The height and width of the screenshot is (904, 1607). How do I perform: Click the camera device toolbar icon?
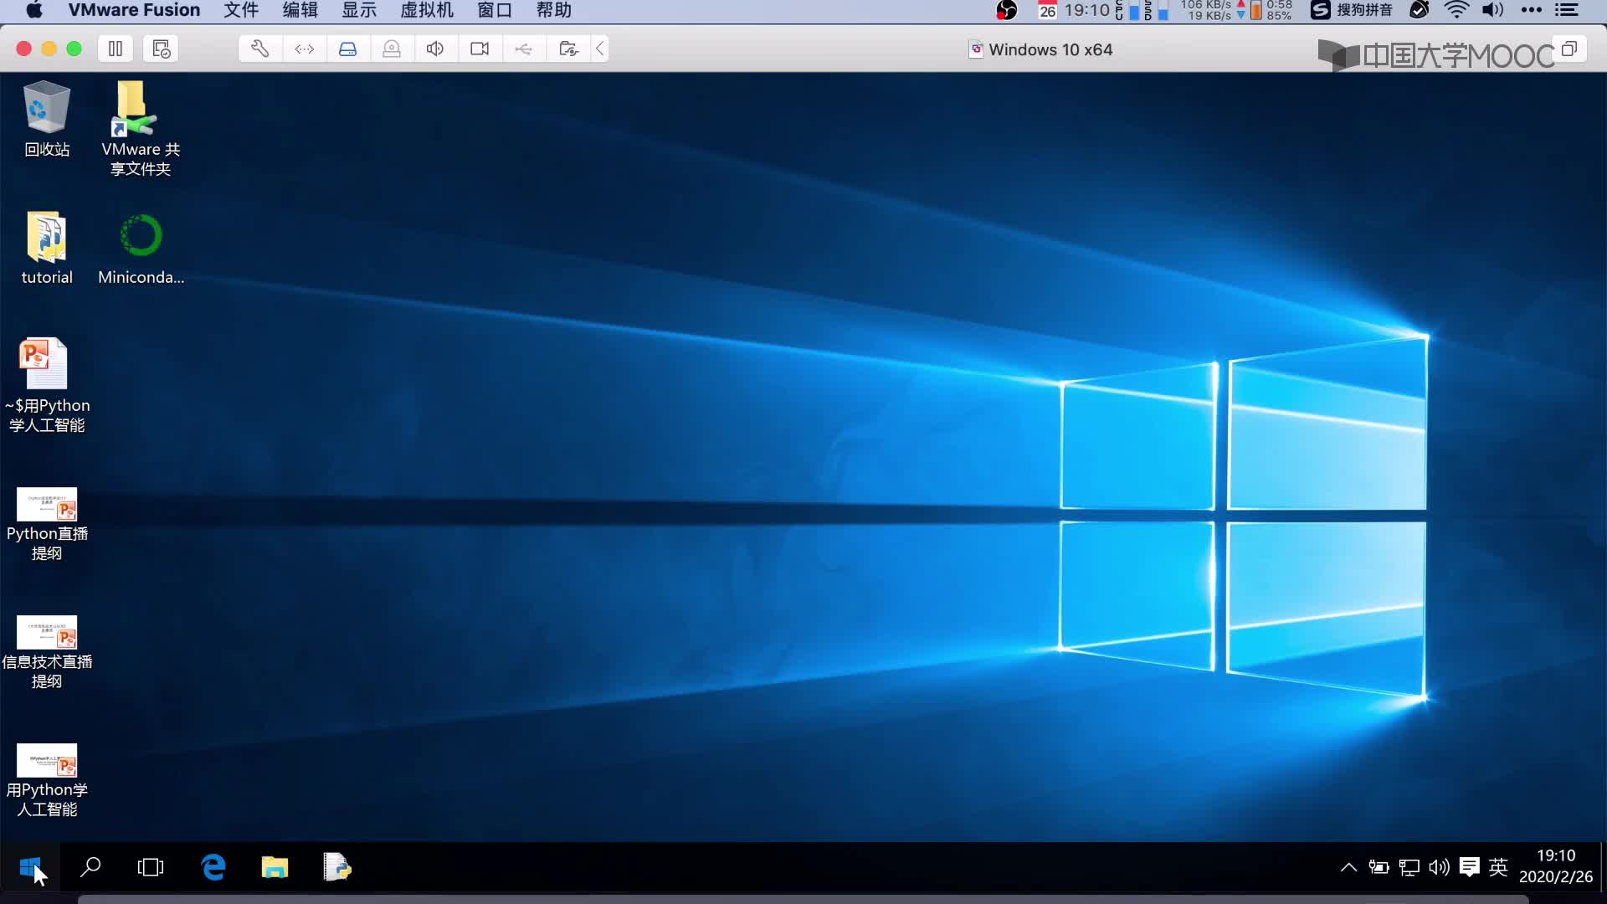pyautogui.click(x=480, y=49)
